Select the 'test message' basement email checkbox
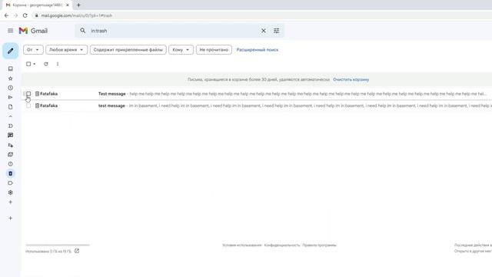 [28, 105]
